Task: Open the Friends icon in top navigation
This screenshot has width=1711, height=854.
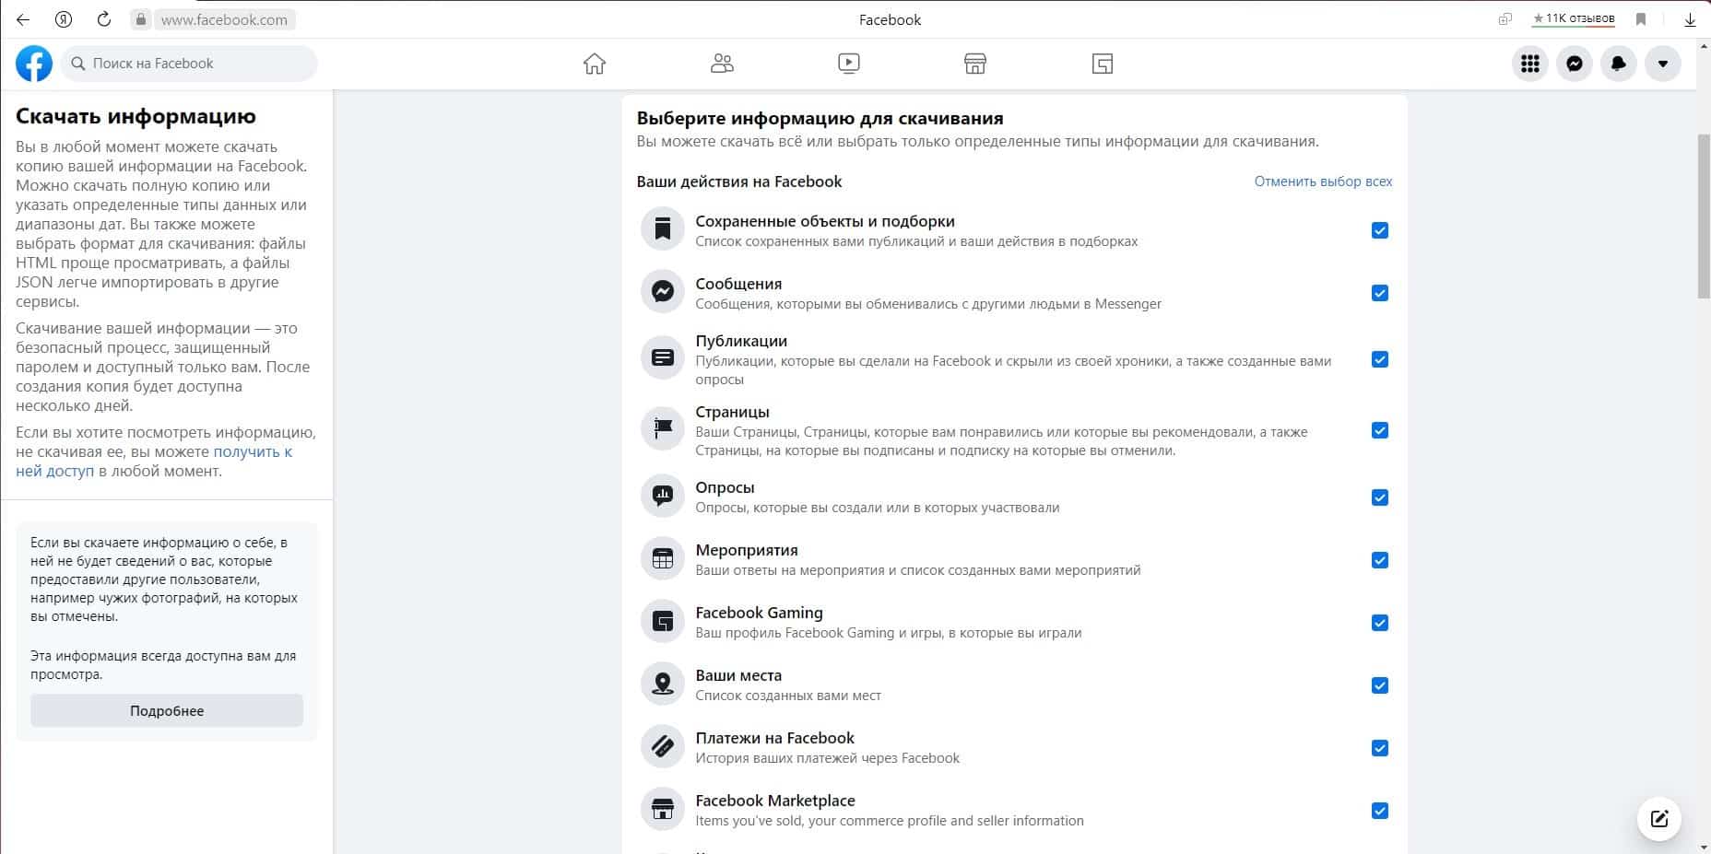Action: pos(722,64)
